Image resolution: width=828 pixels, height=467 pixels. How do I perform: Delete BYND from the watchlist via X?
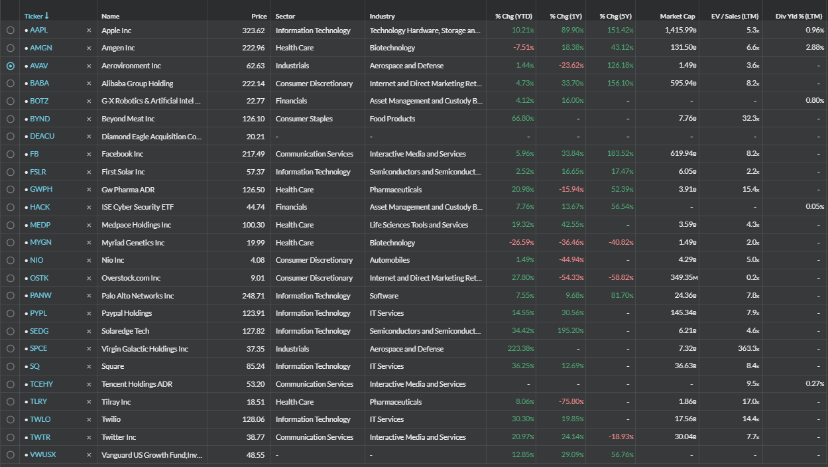point(89,119)
